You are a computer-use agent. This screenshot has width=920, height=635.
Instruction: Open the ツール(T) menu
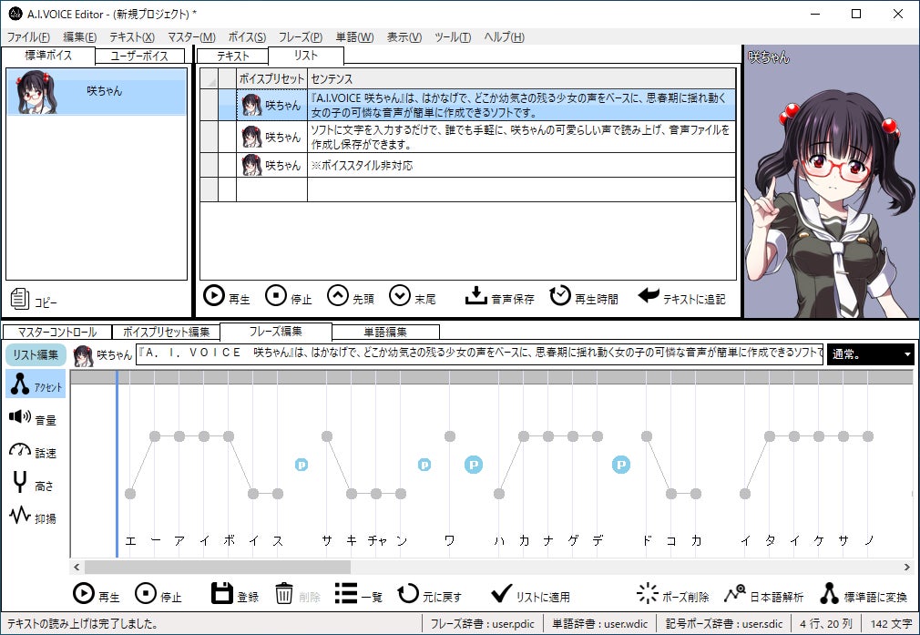click(453, 37)
